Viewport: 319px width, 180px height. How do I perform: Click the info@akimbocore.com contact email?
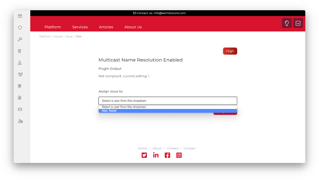tap(169, 13)
